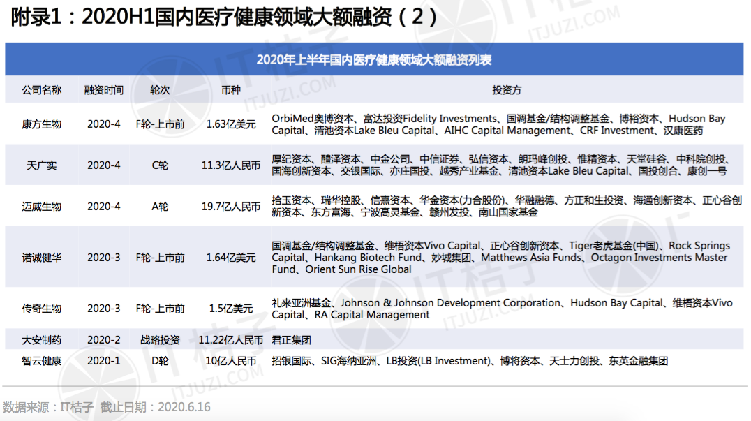Click the amount 11.3亿人民币

click(x=231, y=165)
